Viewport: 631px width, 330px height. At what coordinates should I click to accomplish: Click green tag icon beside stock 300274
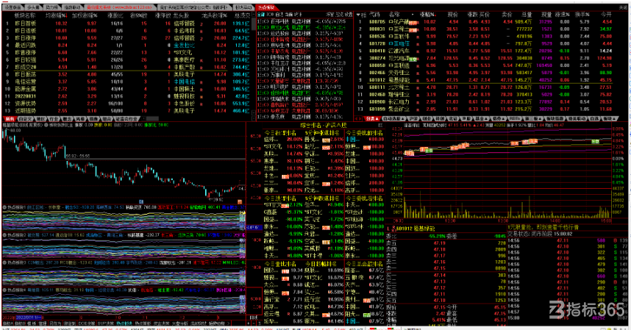click(413, 60)
